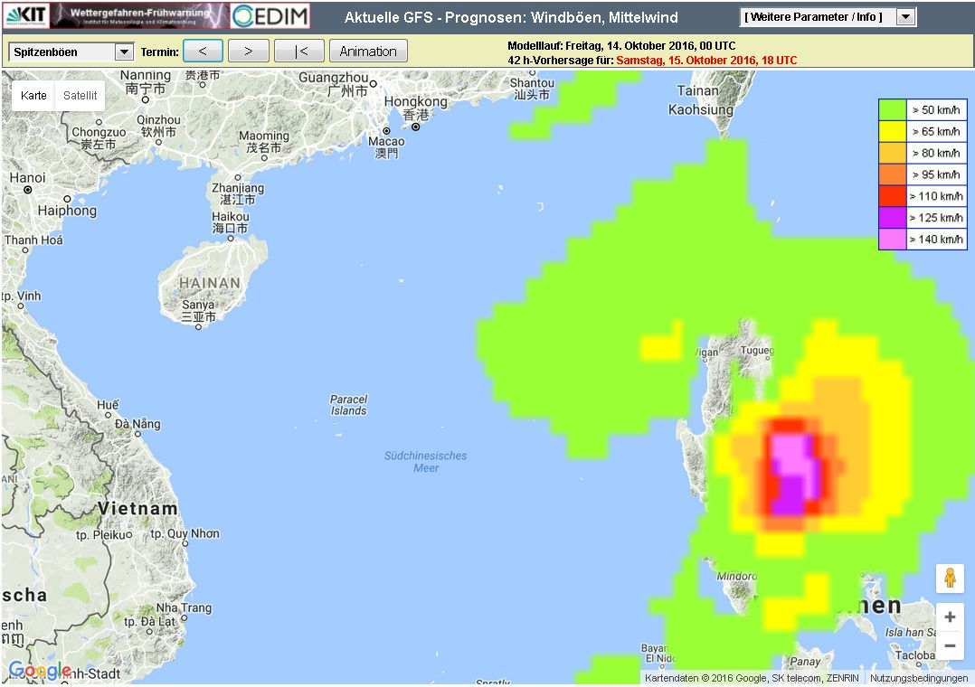The height and width of the screenshot is (687, 975).
Task: Expand the Weitere Parameter / Info dropdown arrow
Action: pyautogui.click(x=906, y=17)
